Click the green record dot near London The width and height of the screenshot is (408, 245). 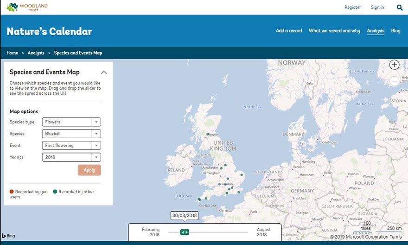point(226,184)
